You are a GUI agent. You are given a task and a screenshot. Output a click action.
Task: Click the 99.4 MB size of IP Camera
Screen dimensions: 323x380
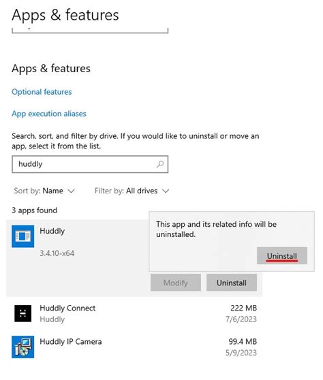click(x=243, y=341)
